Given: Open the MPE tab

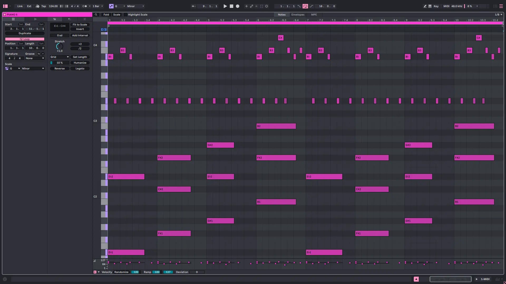Looking at the screenshot, I should pos(314,15).
